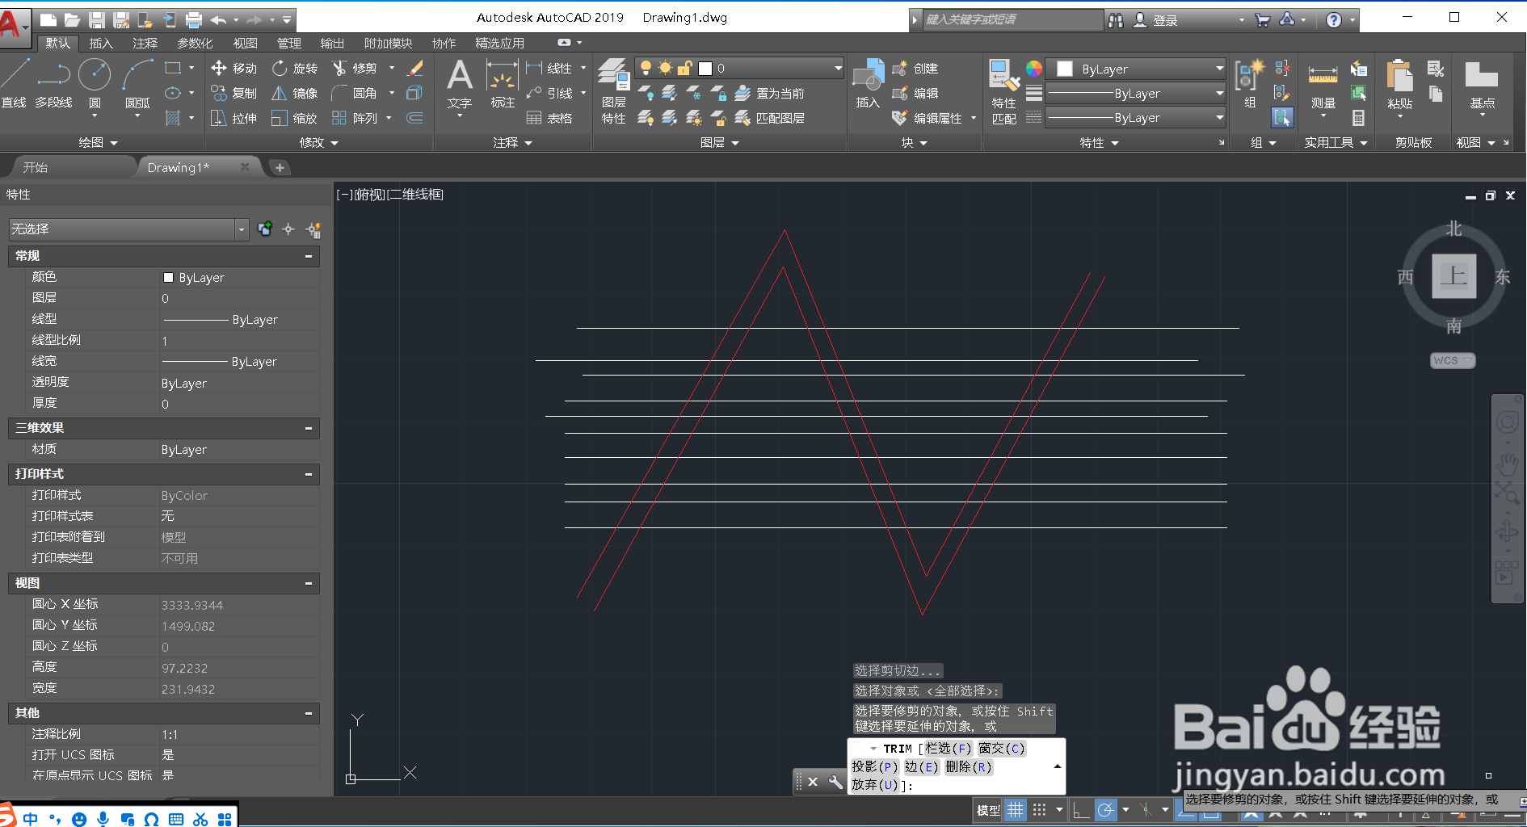
Task: Click the Insert block (插入) icon
Action: 868,84
